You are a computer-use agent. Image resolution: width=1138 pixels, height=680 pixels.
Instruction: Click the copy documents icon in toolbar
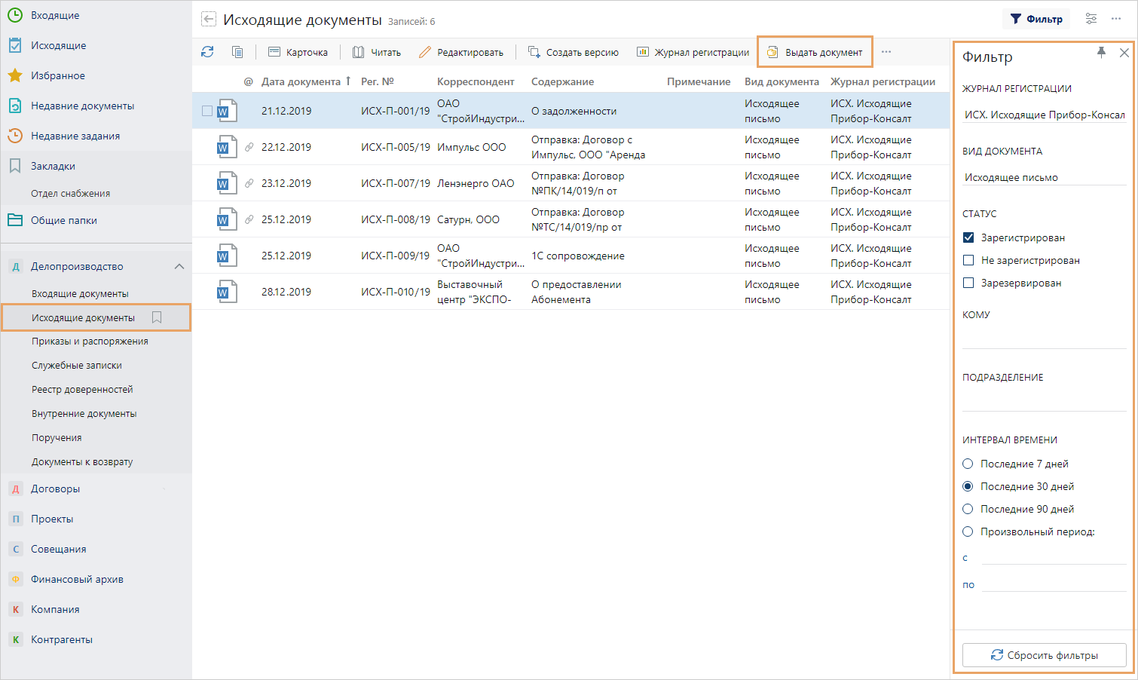click(237, 52)
